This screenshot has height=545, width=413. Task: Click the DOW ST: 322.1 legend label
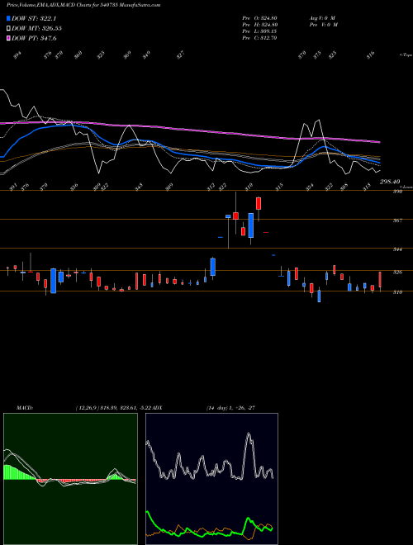pyautogui.click(x=34, y=18)
